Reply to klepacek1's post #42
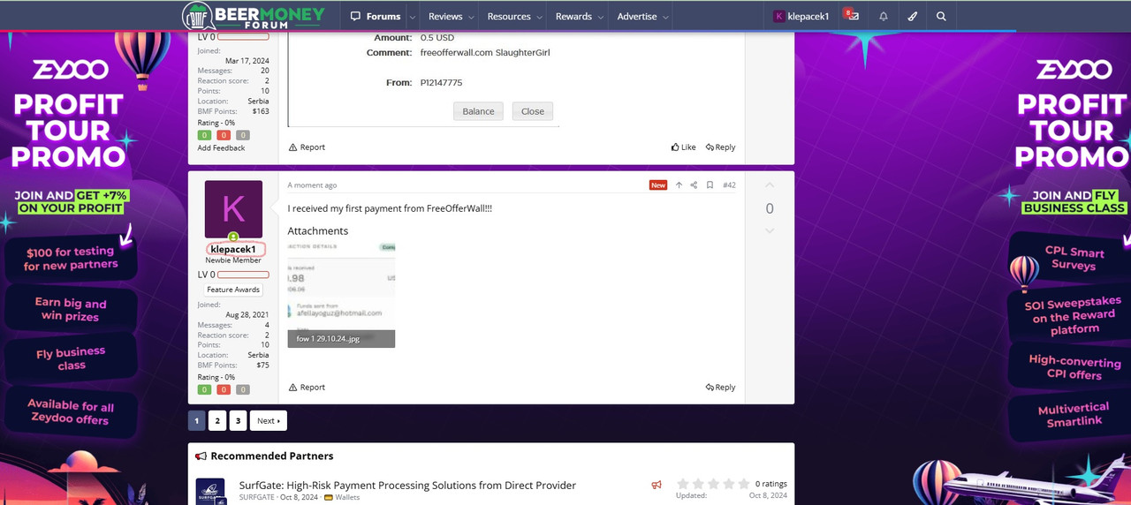The height and width of the screenshot is (505, 1131). (720, 388)
